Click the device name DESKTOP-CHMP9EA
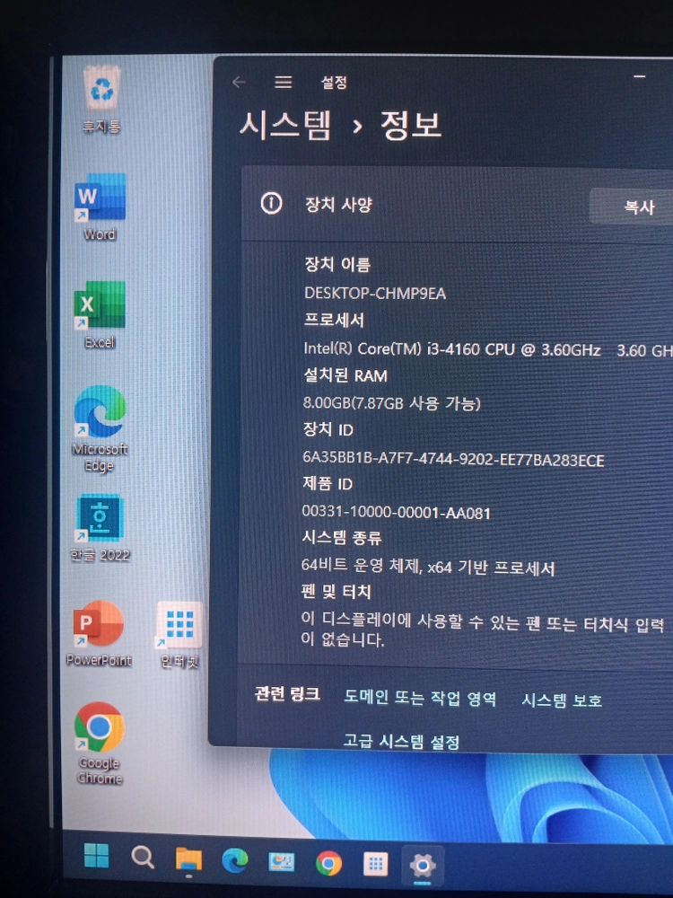 tap(375, 294)
